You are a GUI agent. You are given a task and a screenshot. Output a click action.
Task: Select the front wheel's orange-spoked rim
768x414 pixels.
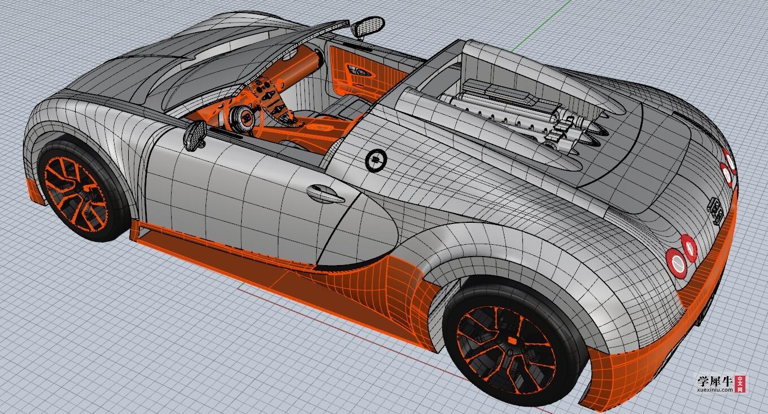pos(75,193)
